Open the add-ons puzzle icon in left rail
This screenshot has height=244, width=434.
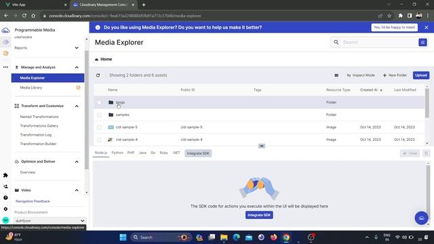point(5,175)
